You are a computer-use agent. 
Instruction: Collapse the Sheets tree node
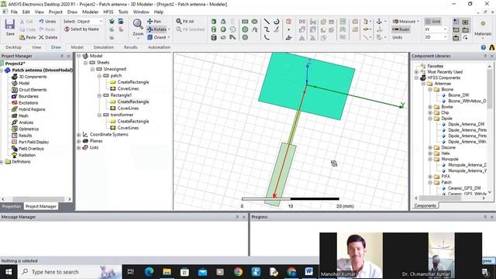pos(85,63)
